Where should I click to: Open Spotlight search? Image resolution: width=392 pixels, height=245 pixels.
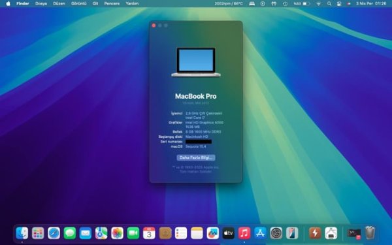coord(329,3)
